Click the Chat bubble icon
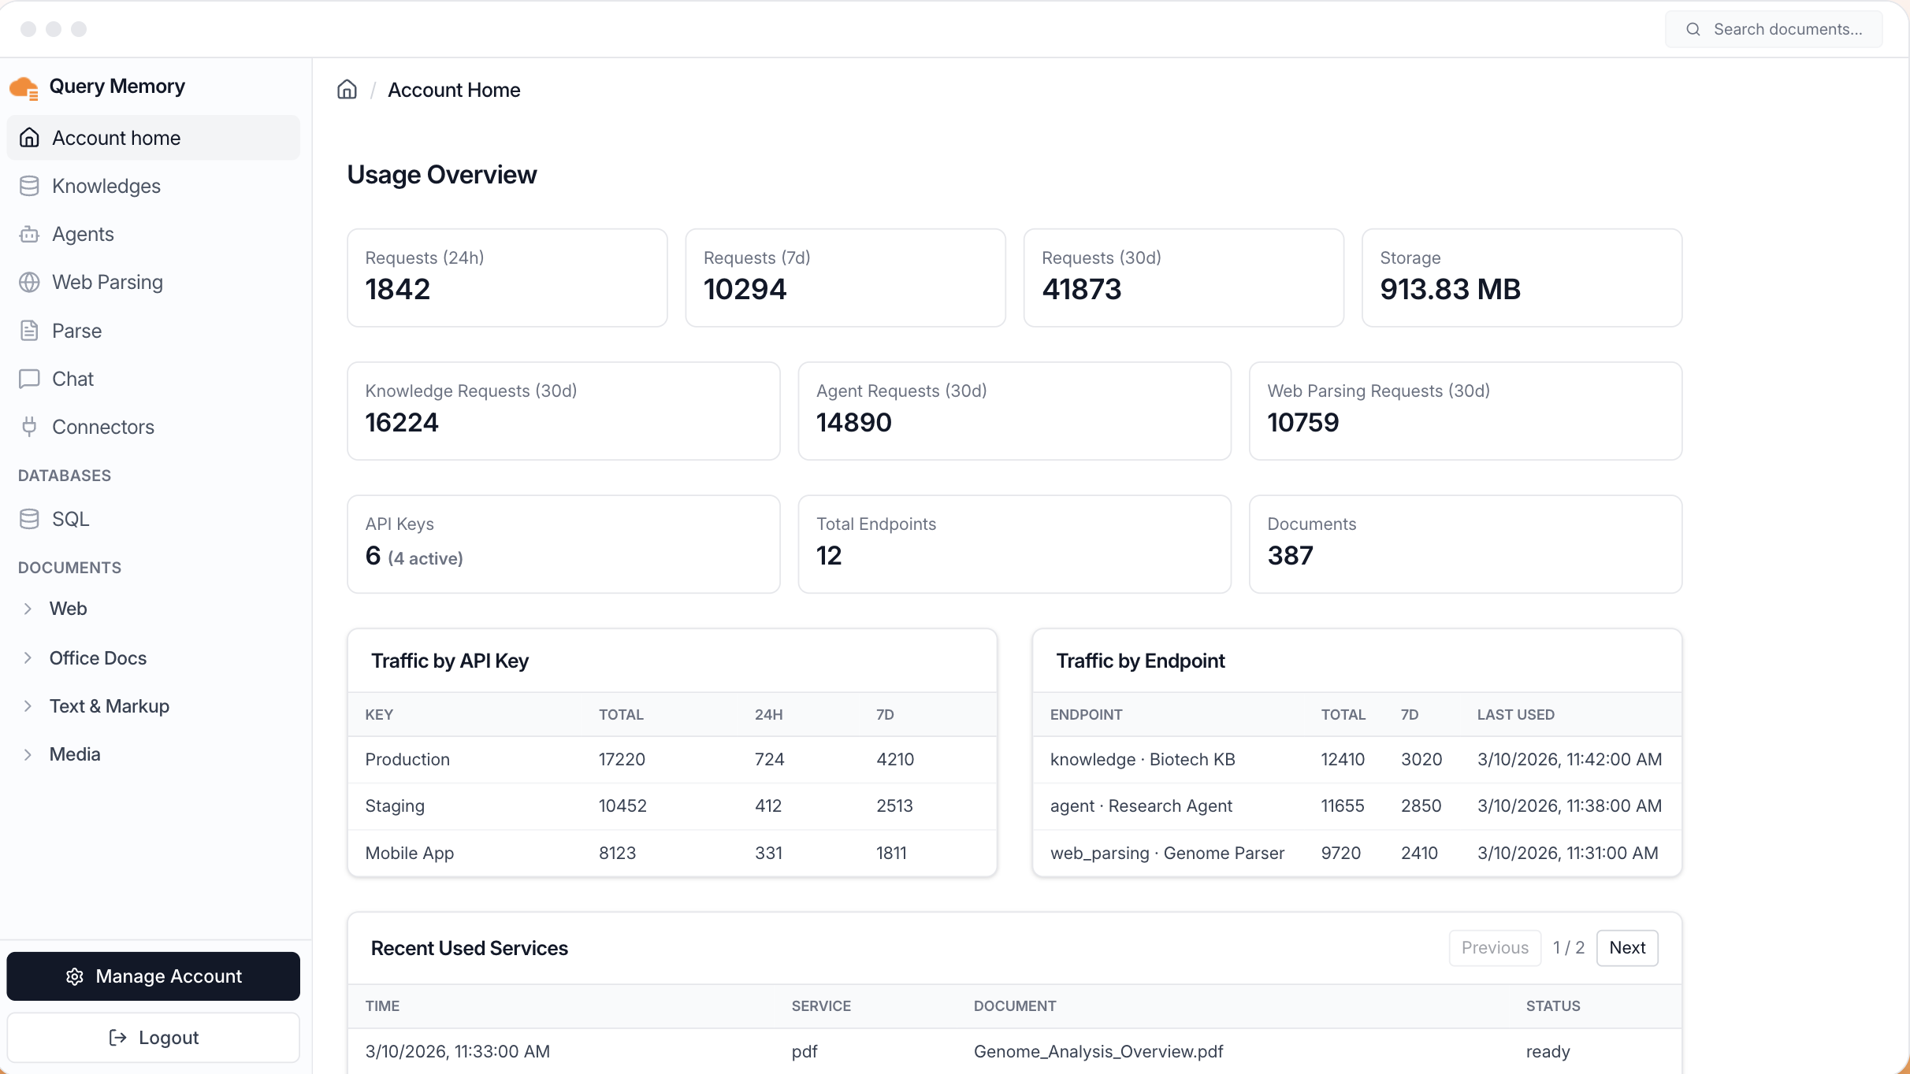This screenshot has height=1074, width=1910. point(29,379)
